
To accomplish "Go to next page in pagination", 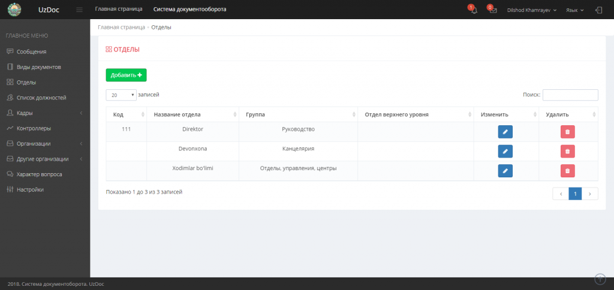I will click(590, 194).
